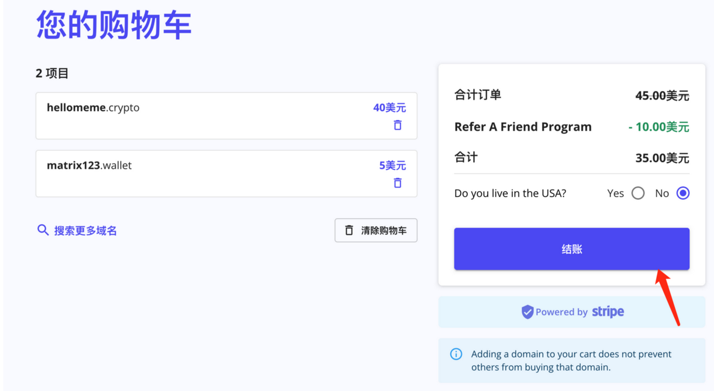Delete hellomeme.crypto using its trash icon
This screenshot has height=391, width=714.
coord(398,125)
